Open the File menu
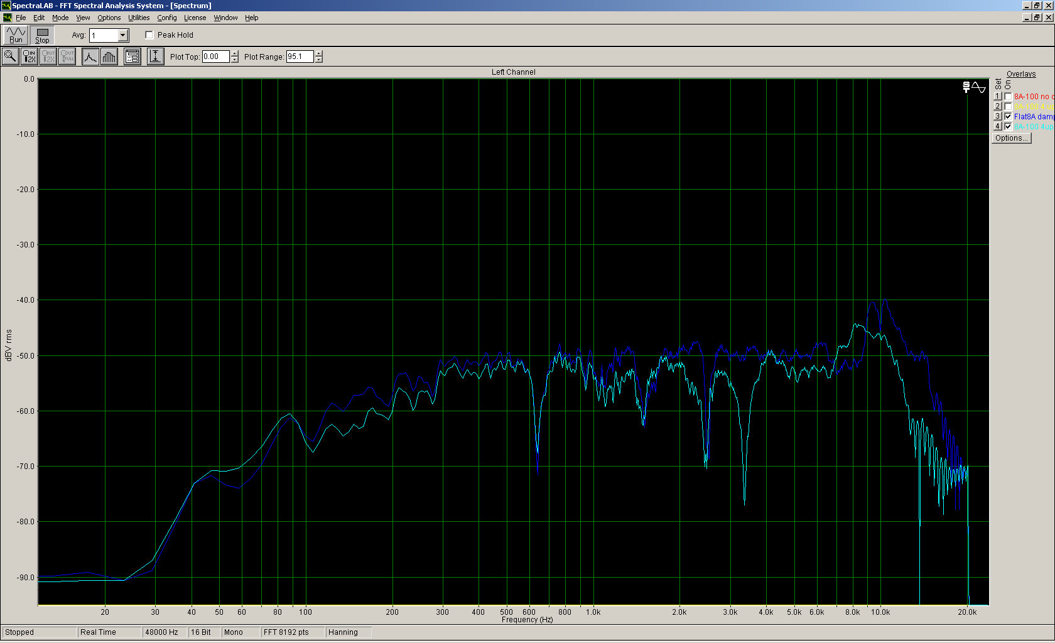1055x643 pixels. click(x=21, y=18)
